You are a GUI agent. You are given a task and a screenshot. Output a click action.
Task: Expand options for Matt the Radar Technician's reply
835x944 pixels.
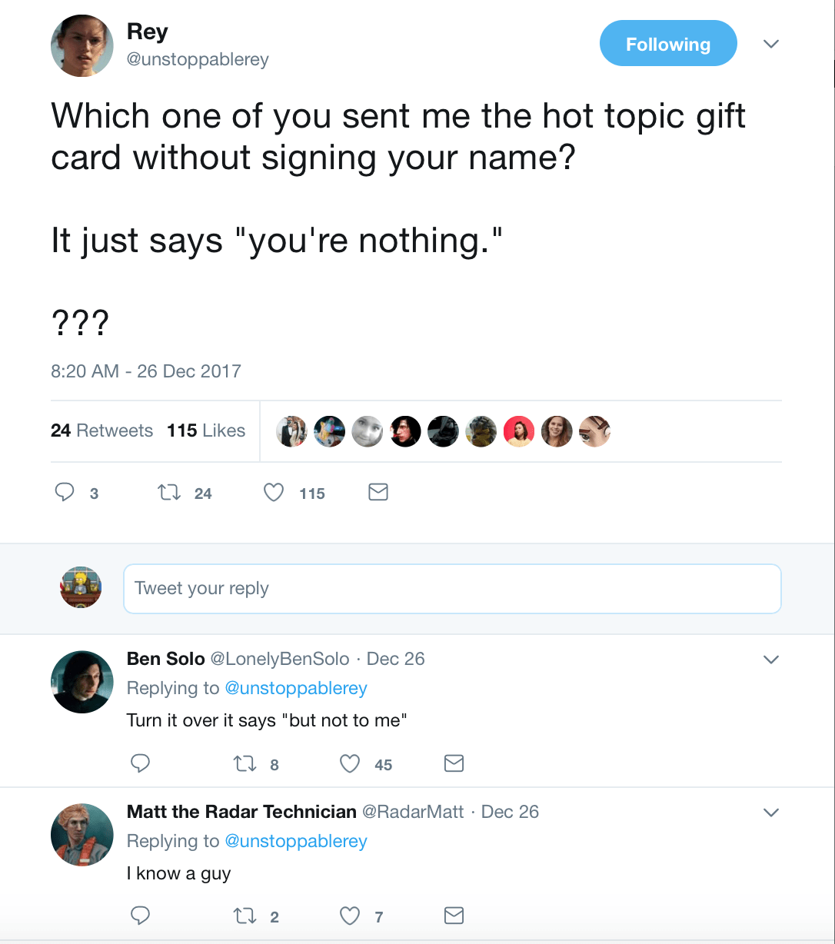tap(771, 813)
